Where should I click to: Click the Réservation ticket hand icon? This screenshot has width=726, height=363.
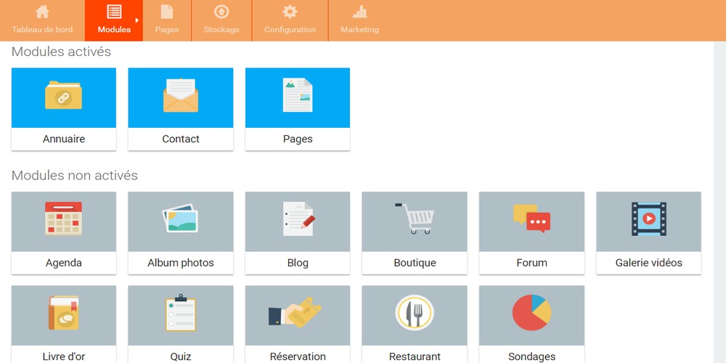click(295, 313)
